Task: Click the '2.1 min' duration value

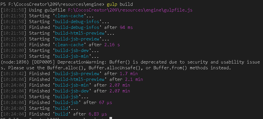Action: (134, 79)
